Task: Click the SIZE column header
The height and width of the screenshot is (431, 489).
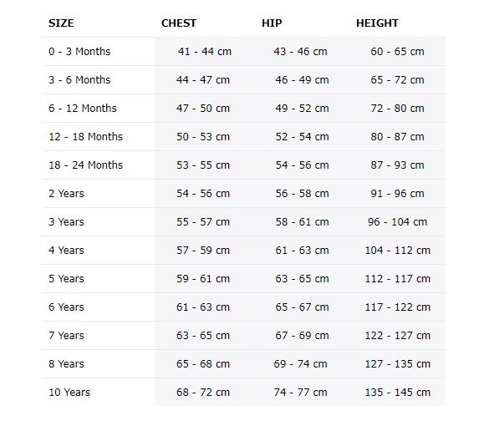Action: (x=61, y=23)
